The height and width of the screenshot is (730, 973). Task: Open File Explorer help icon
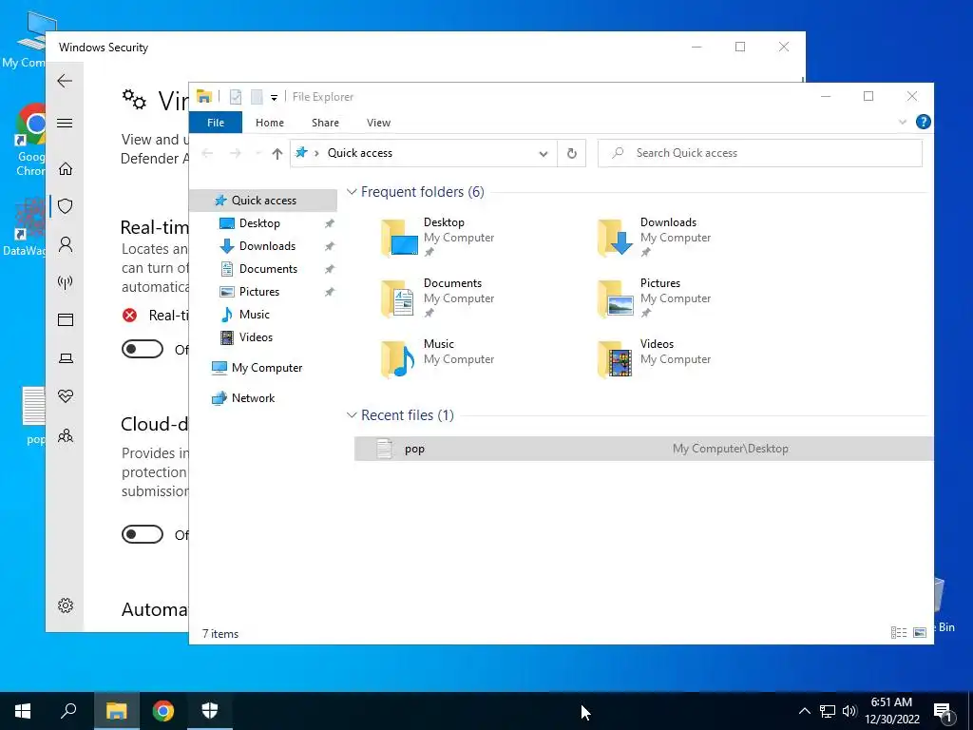(923, 122)
